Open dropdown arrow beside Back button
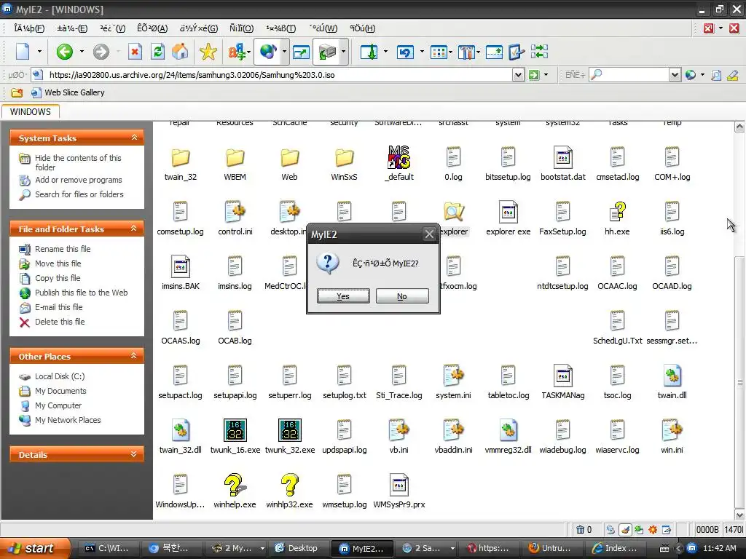Viewport: 746px width, 559px height. [82, 52]
